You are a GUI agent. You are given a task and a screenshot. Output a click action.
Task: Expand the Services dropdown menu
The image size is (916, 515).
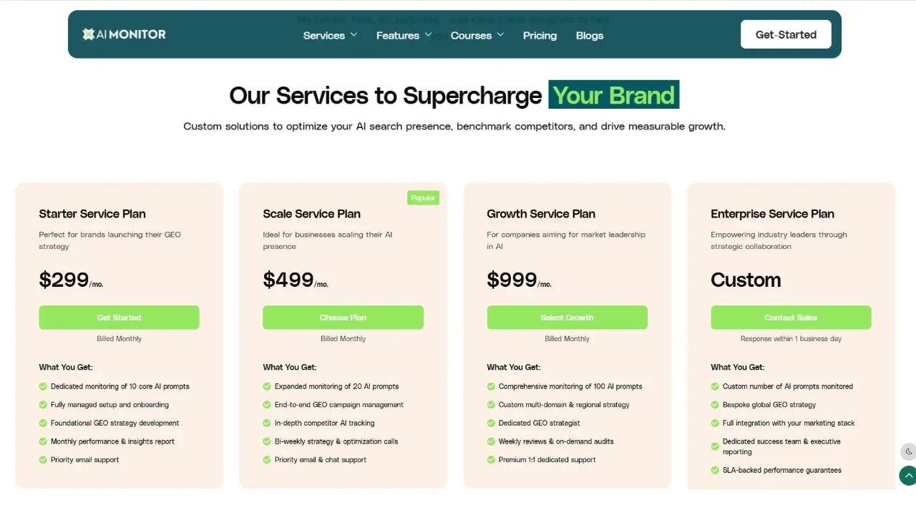[x=330, y=35]
